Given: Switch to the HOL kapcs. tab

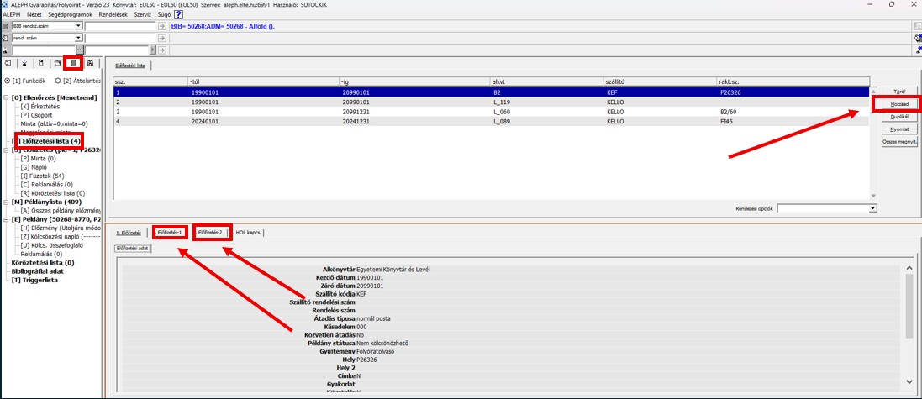Looking at the screenshot, I should [249, 233].
